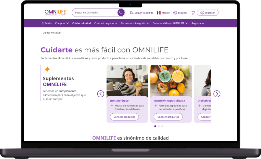Click the user profile icon in Ingresar

click(202, 13)
